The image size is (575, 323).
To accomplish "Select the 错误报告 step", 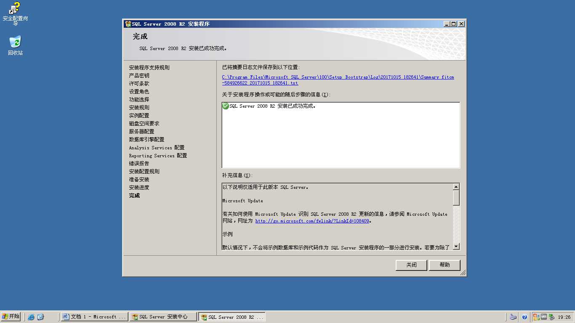I will click(139, 164).
